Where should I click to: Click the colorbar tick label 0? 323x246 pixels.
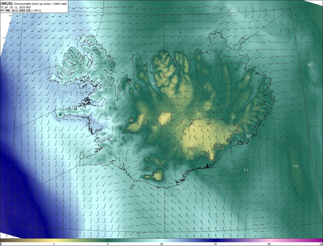pos(1,244)
